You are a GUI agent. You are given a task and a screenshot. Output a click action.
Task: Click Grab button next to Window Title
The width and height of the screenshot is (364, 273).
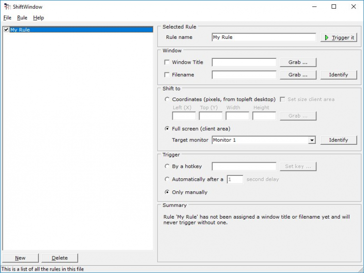(298, 62)
